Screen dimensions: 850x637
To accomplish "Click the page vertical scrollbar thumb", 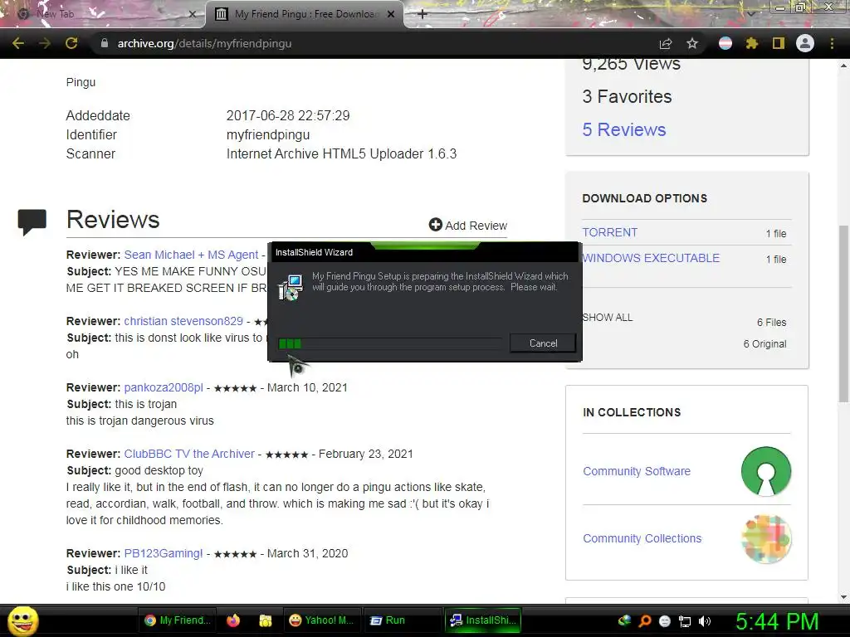I will pyautogui.click(x=843, y=313).
